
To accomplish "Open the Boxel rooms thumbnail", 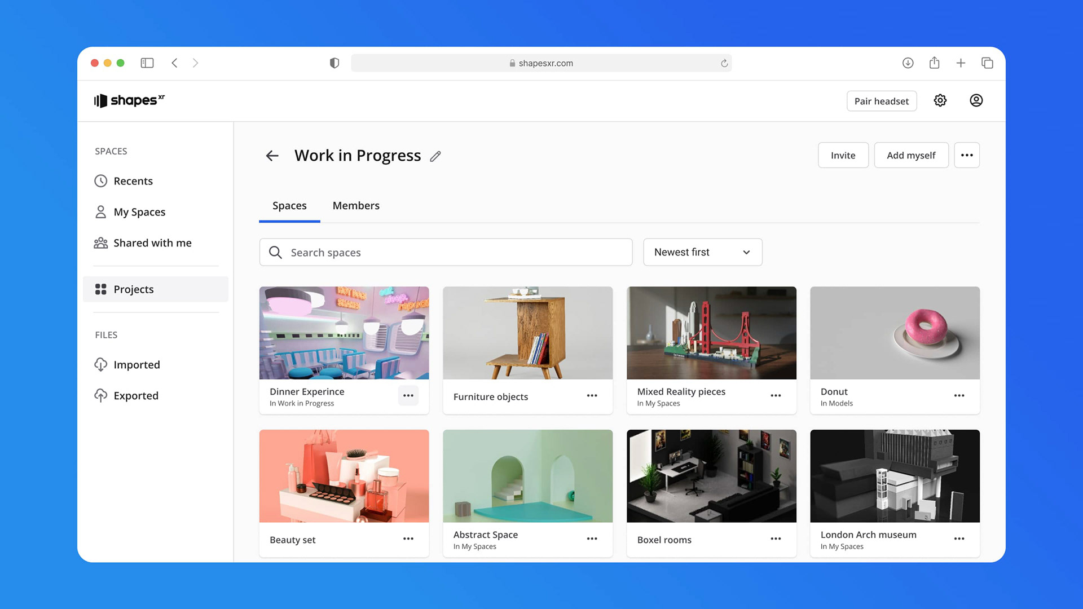I will click(x=711, y=476).
